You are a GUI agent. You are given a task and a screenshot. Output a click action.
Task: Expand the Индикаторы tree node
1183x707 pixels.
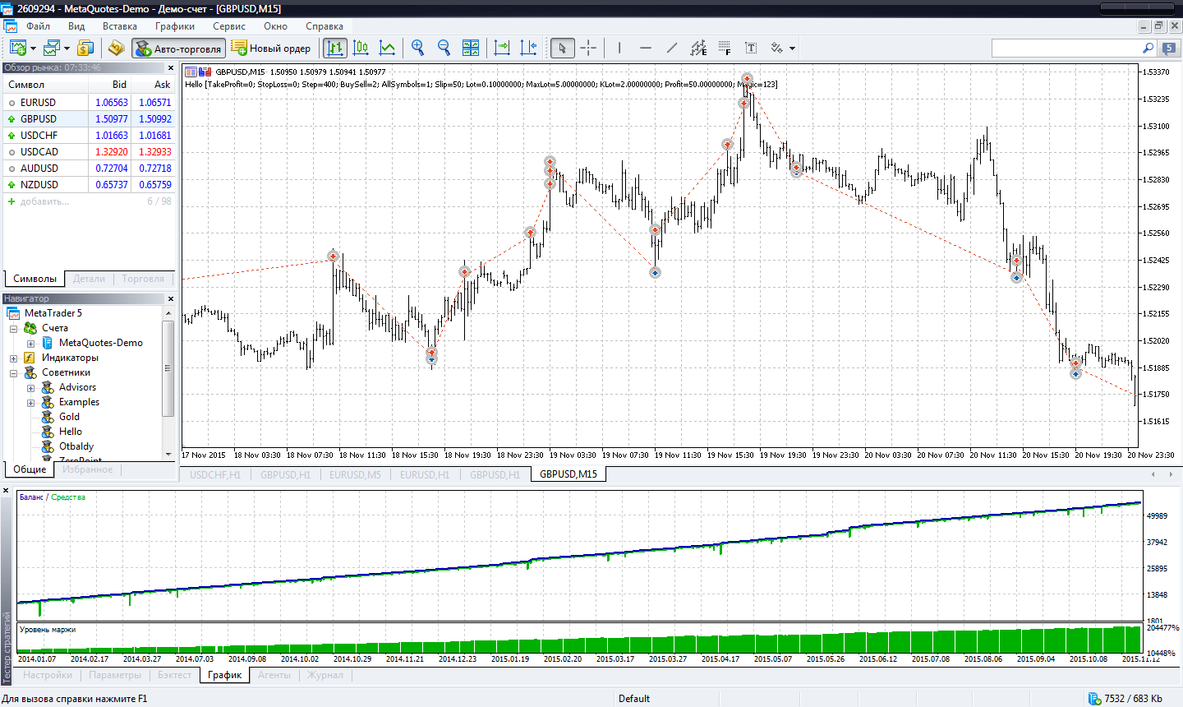(x=13, y=358)
